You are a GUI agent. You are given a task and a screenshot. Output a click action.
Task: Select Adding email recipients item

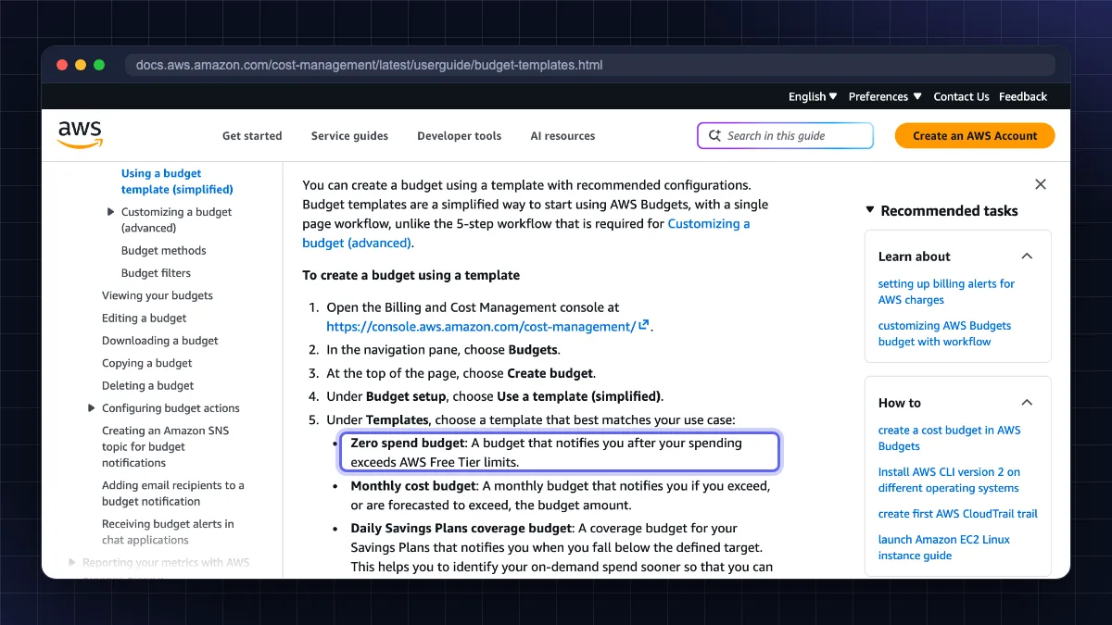point(173,494)
